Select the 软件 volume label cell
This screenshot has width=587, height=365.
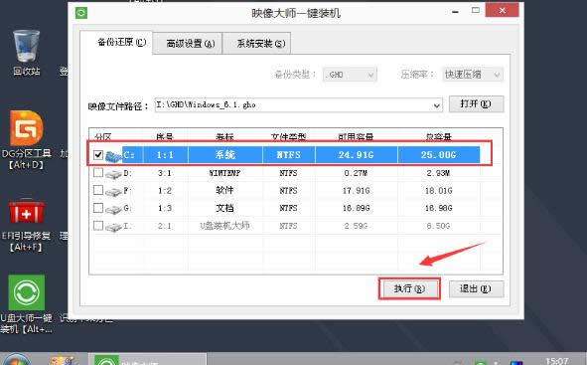pos(225,190)
